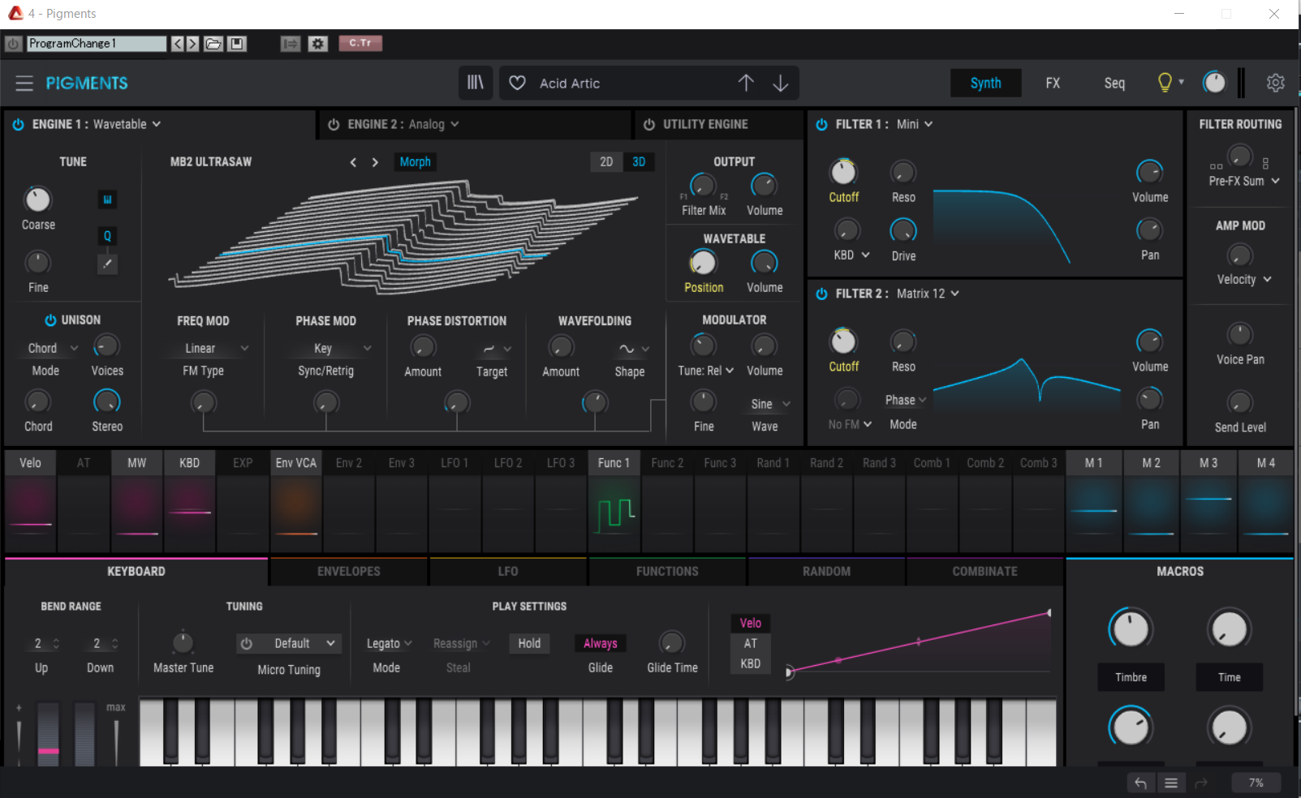Select the Always glide button
Image resolution: width=1301 pixels, height=798 pixels.
coord(601,643)
